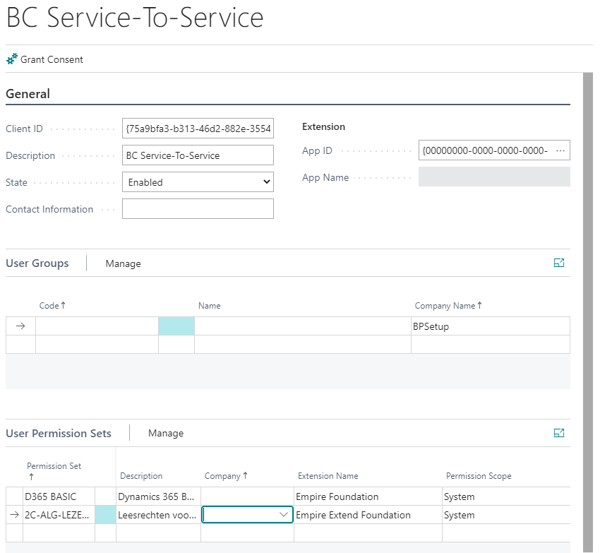Sort permission sets by Company column
Image resolution: width=612 pixels, height=553 pixels.
pos(226,476)
